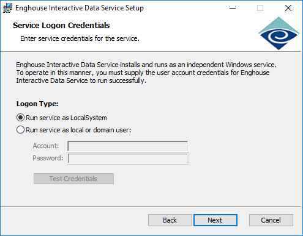Click the description paragraph about Windows service

[146, 73]
